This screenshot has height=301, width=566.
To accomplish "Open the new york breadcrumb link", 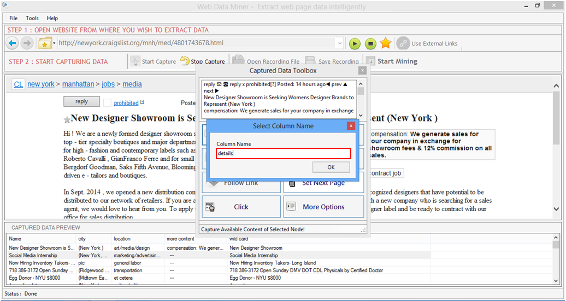I will click(41, 85).
